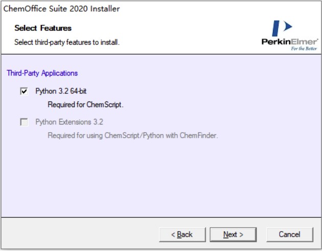This screenshot has width=322, height=251.
Task: Toggle the Python Extensions 3.2 checkbox
Action: coord(24,122)
